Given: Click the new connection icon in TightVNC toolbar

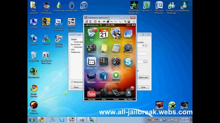Looking at the screenshot, I should click(x=125, y=22).
